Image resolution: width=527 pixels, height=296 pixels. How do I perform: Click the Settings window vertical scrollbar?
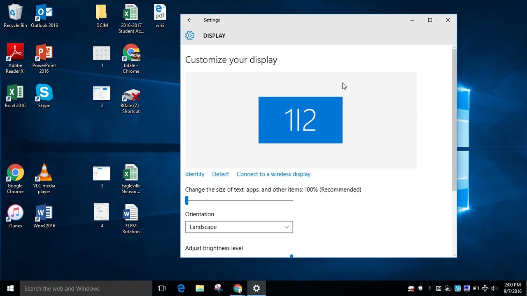(454, 120)
